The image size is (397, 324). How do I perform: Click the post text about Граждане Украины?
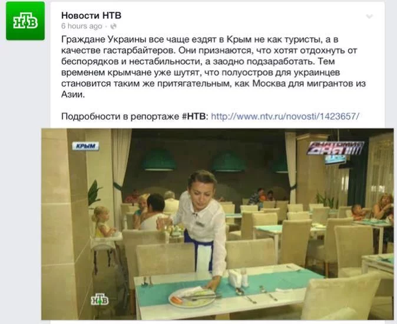(213, 66)
